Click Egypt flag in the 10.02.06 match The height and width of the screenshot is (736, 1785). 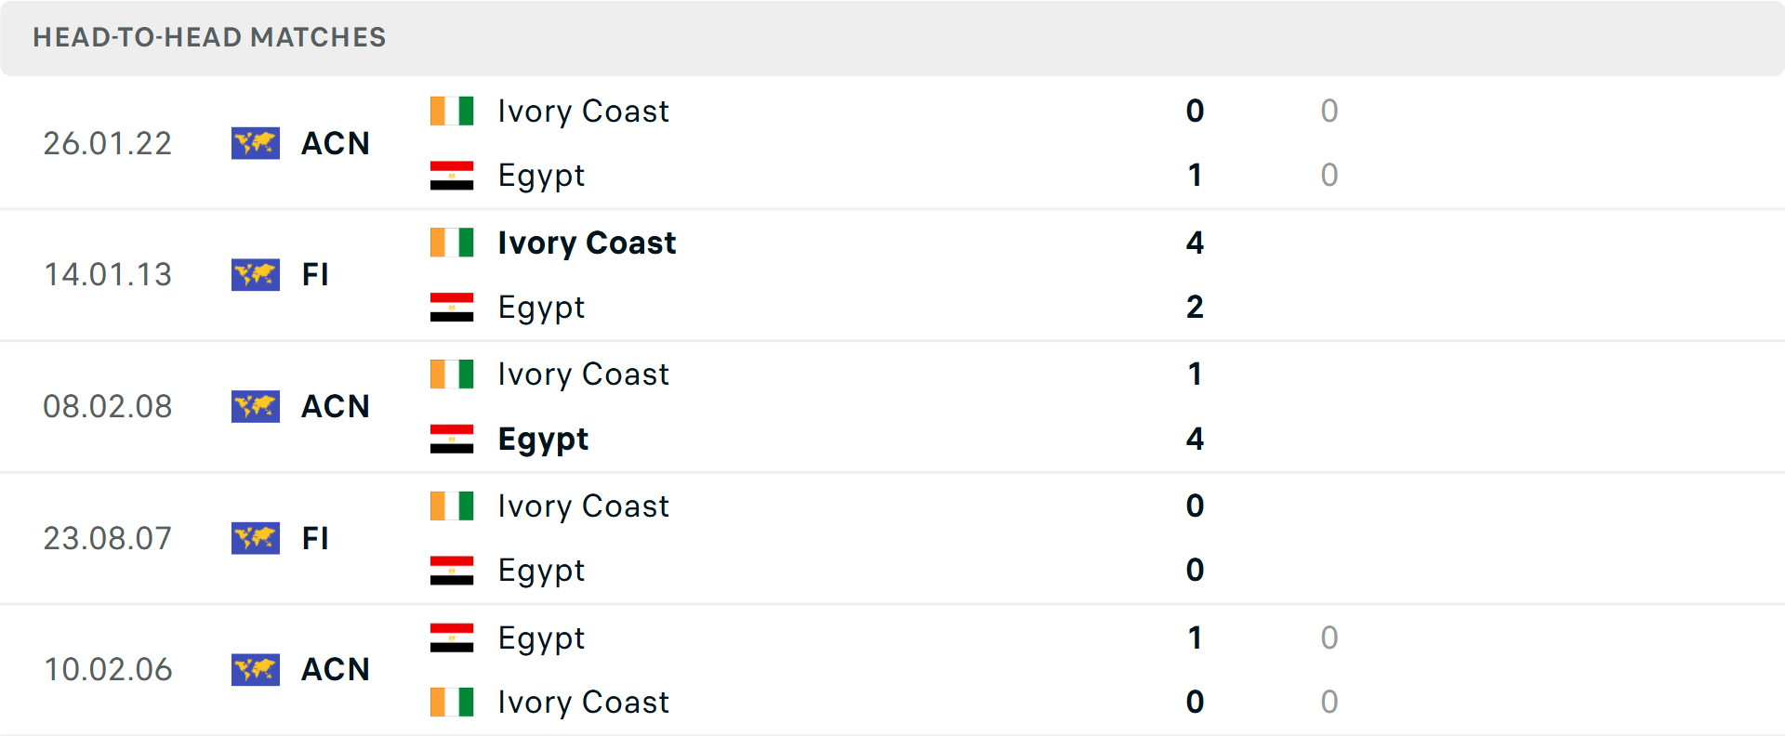[x=452, y=637]
